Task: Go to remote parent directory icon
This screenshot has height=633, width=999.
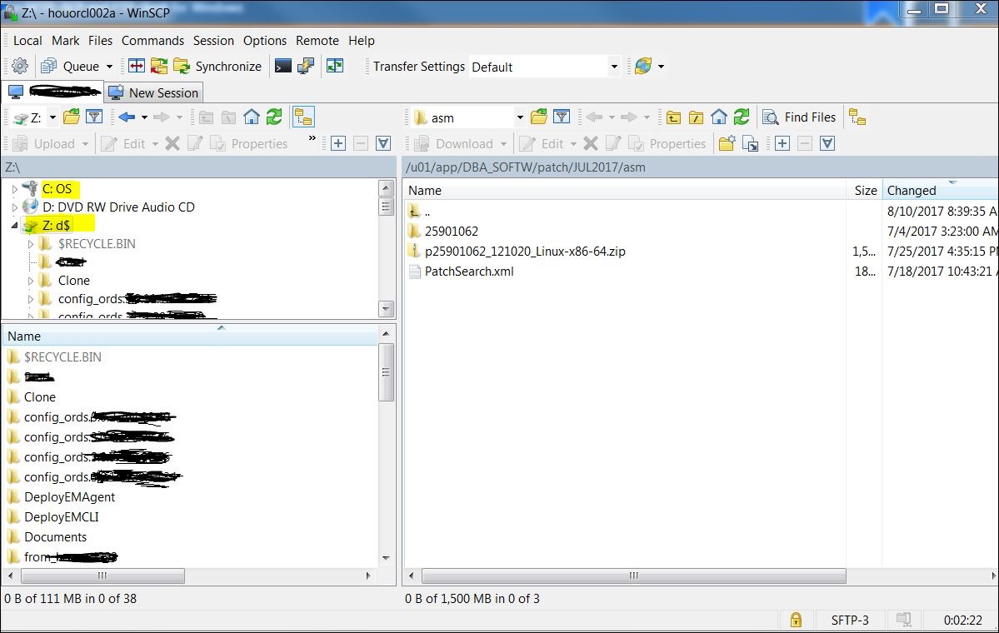Action: (673, 117)
